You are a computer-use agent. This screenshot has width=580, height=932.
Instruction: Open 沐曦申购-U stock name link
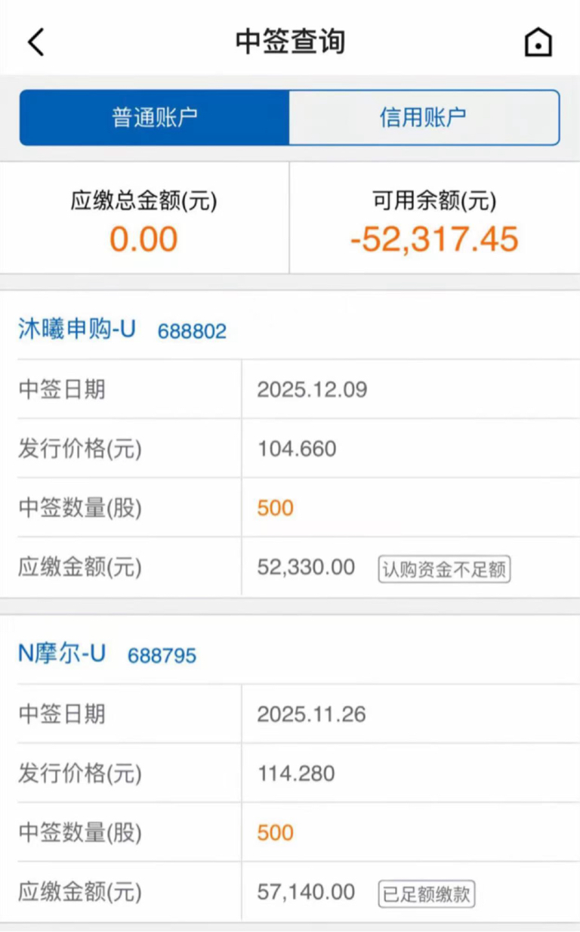[77, 330]
